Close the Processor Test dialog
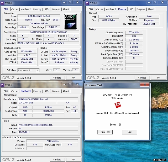This screenshot has height=162, width=168. point(145,84)
